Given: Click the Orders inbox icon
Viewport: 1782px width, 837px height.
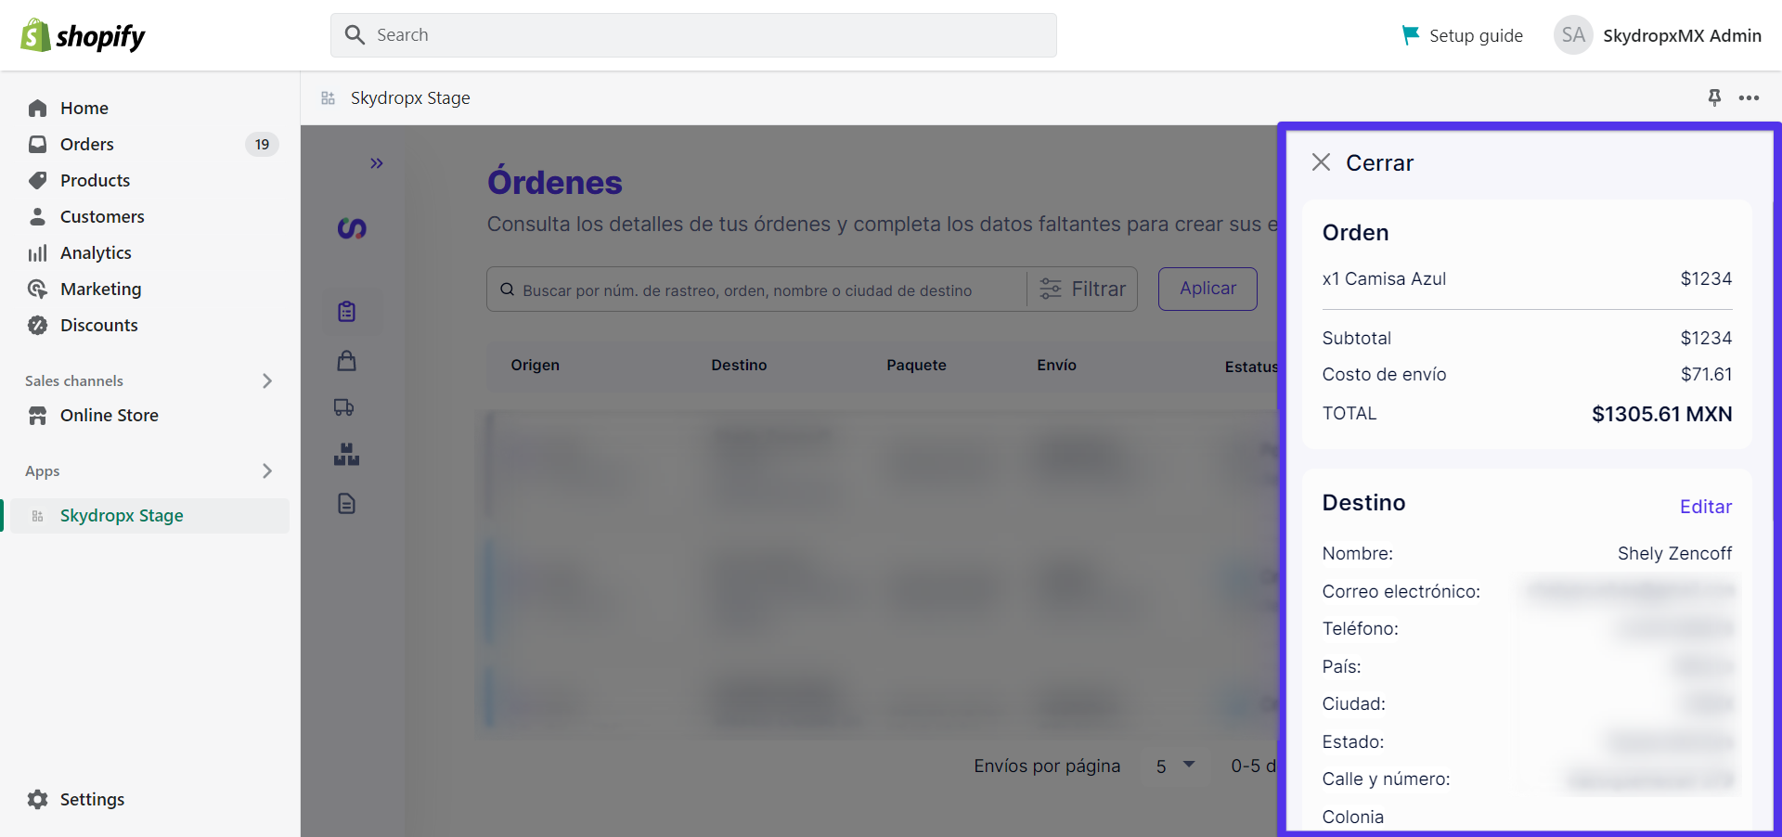Looking at the screenshot, I should [x=37, y=144].
